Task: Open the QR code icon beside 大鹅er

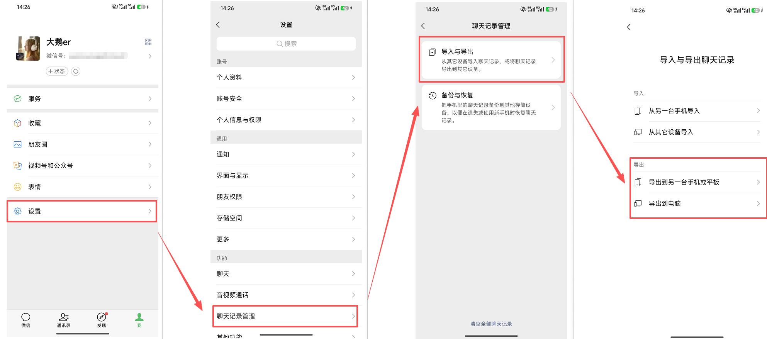Action: click(148, 42)
